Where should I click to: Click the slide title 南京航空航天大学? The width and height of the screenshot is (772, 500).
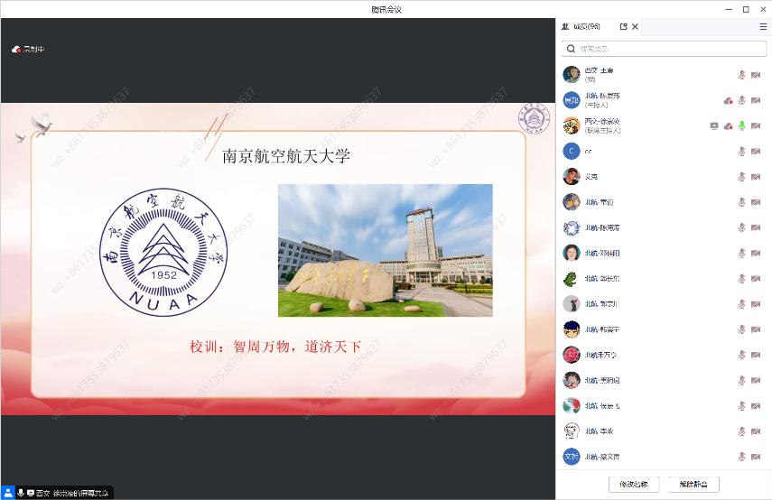click(286, 156)
